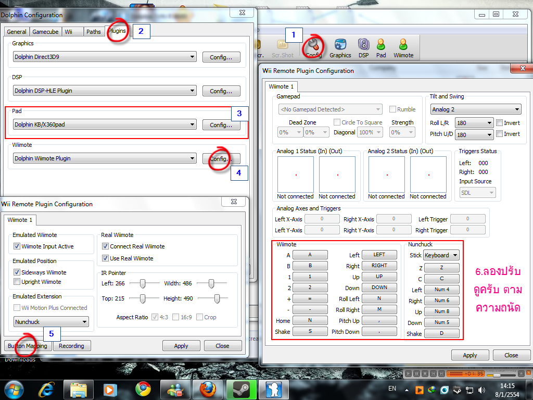
Task: Open the DSP plugin dropdown
Action: (105, 91)
